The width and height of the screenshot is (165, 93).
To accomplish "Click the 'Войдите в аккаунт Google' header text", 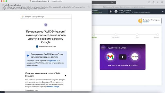I will 35,17.
